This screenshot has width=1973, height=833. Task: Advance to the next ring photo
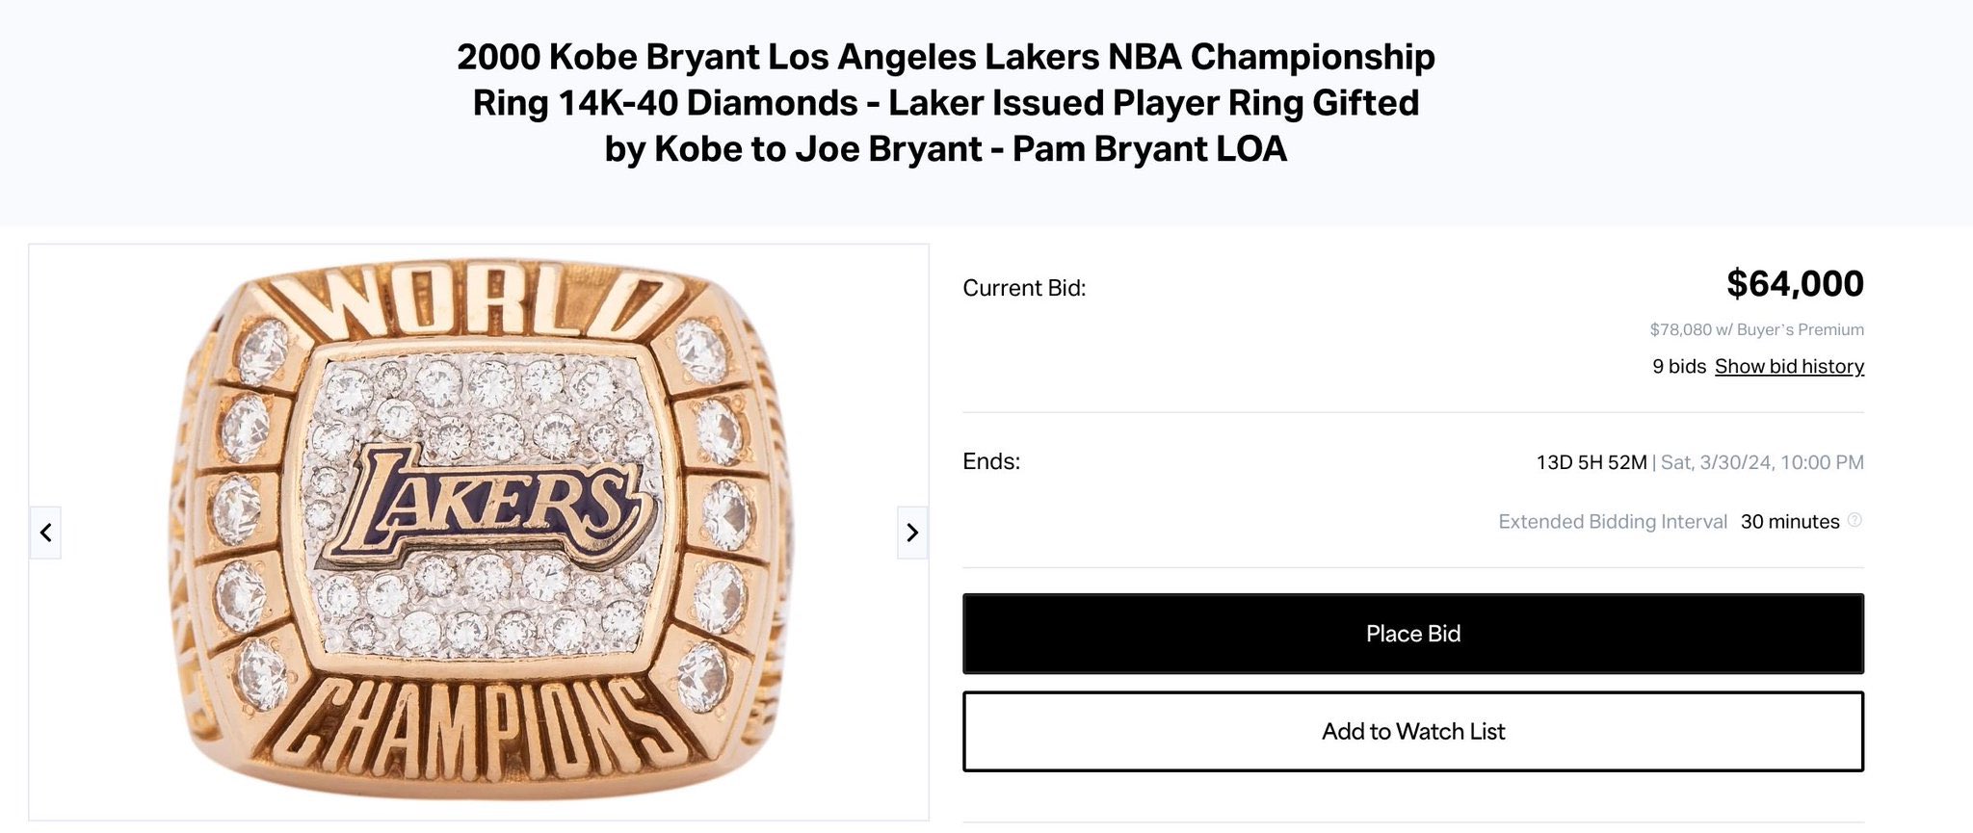(x=912, y=533)
